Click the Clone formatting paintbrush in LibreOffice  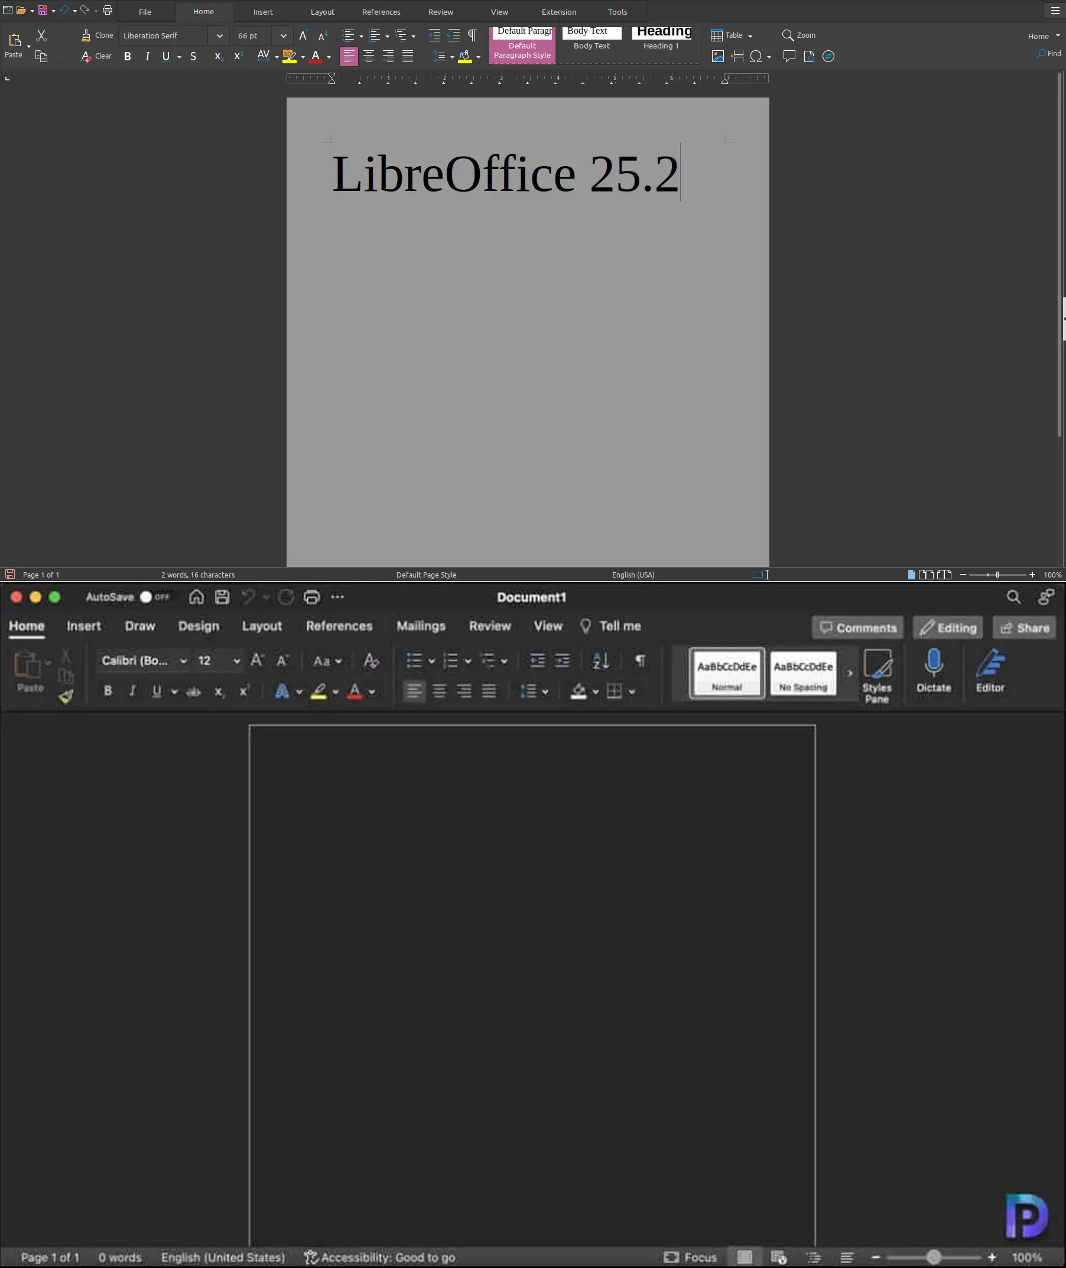click(86, 35)
